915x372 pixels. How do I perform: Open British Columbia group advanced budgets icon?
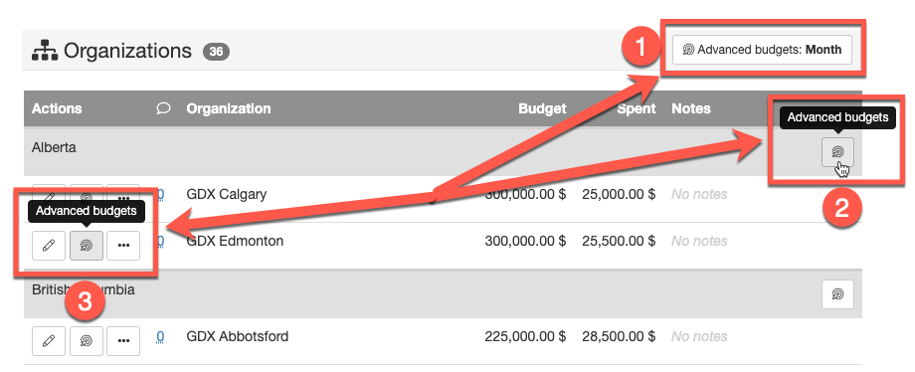pyautogui.click(x=837, y=294)
